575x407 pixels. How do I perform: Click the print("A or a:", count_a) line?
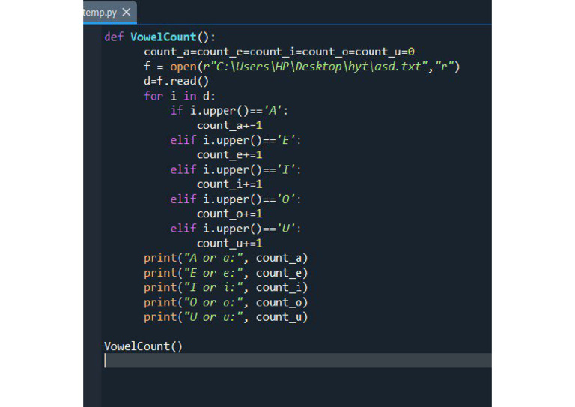tap(225, 258)
